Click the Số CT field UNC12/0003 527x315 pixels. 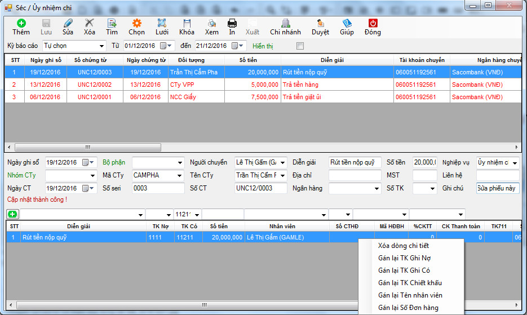pyautogui.click(x=261, y=188)
